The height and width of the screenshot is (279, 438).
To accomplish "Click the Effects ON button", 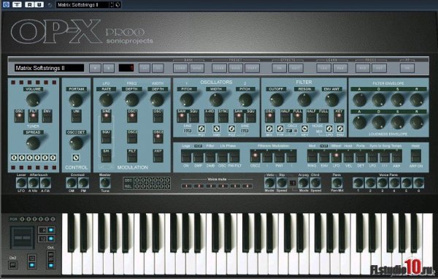I will [x=280, y=68].
